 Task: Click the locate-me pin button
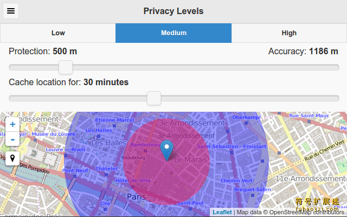point(12,158)
